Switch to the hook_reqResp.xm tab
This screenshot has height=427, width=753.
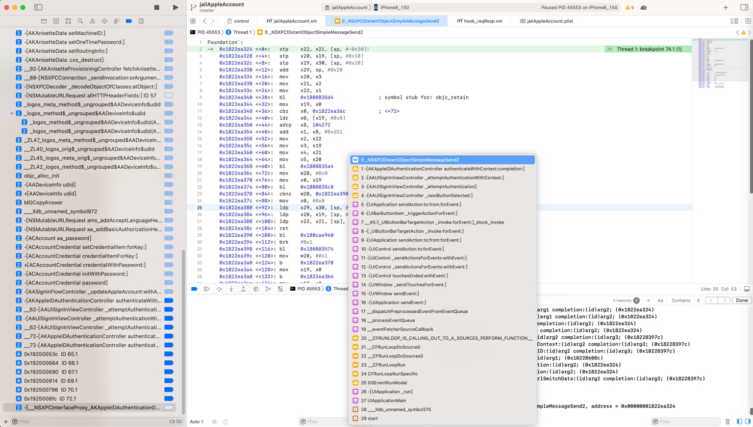tap(479, 21)
